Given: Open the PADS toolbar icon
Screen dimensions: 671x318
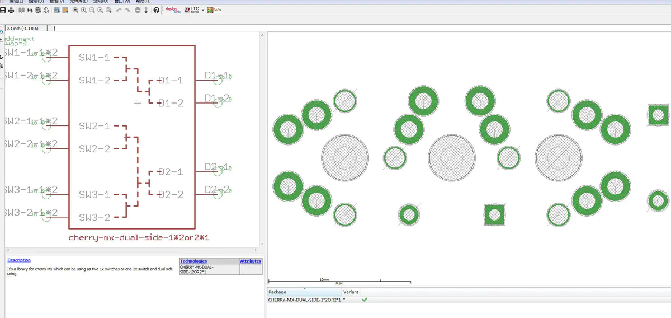Looking at the screenshot, I should (214, 10).
